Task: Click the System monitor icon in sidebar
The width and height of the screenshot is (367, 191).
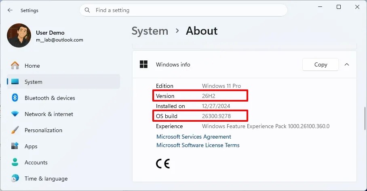Action: tap(15, 82)
